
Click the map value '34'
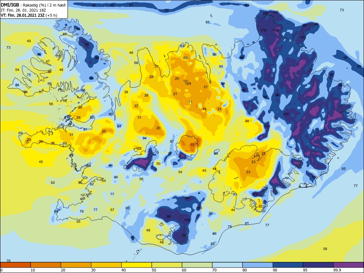(x=247, y=121)
